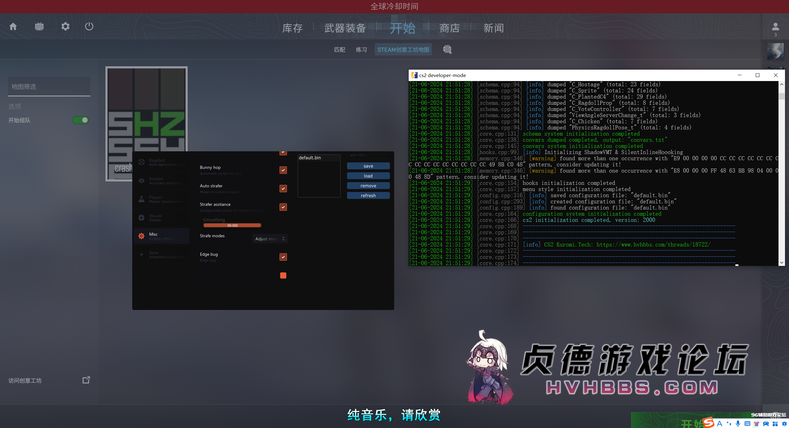
Task: Click the workshop external link icon
Action: 86,380
